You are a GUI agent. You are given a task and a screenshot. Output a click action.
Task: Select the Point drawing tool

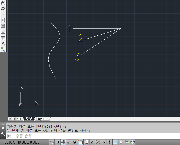(3, 15)
